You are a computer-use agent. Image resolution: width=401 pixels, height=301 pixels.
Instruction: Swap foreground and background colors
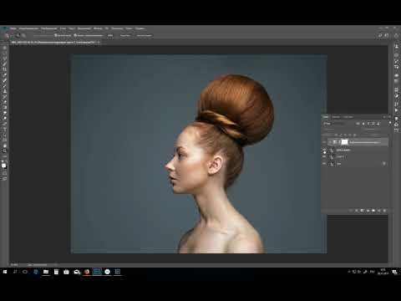click(x=7, y=161)
